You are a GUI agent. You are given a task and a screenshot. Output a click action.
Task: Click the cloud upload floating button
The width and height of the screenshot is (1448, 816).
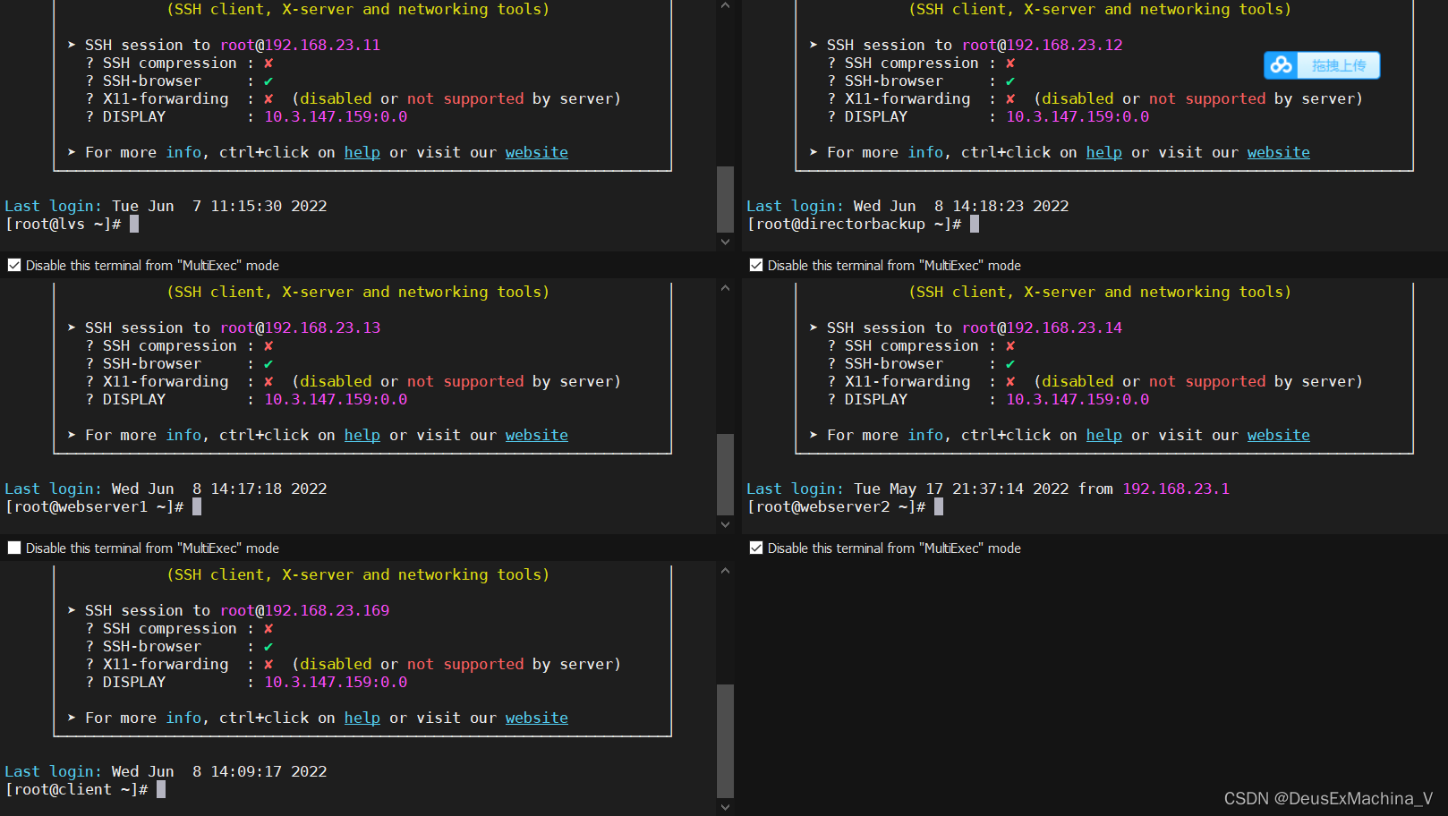(1322, 65)
